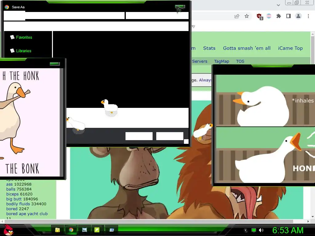Image resolution: width=315 pixels, height=236 pixels.
Task: Open the Gotta smash 'em all link
Action: point(247,48)
